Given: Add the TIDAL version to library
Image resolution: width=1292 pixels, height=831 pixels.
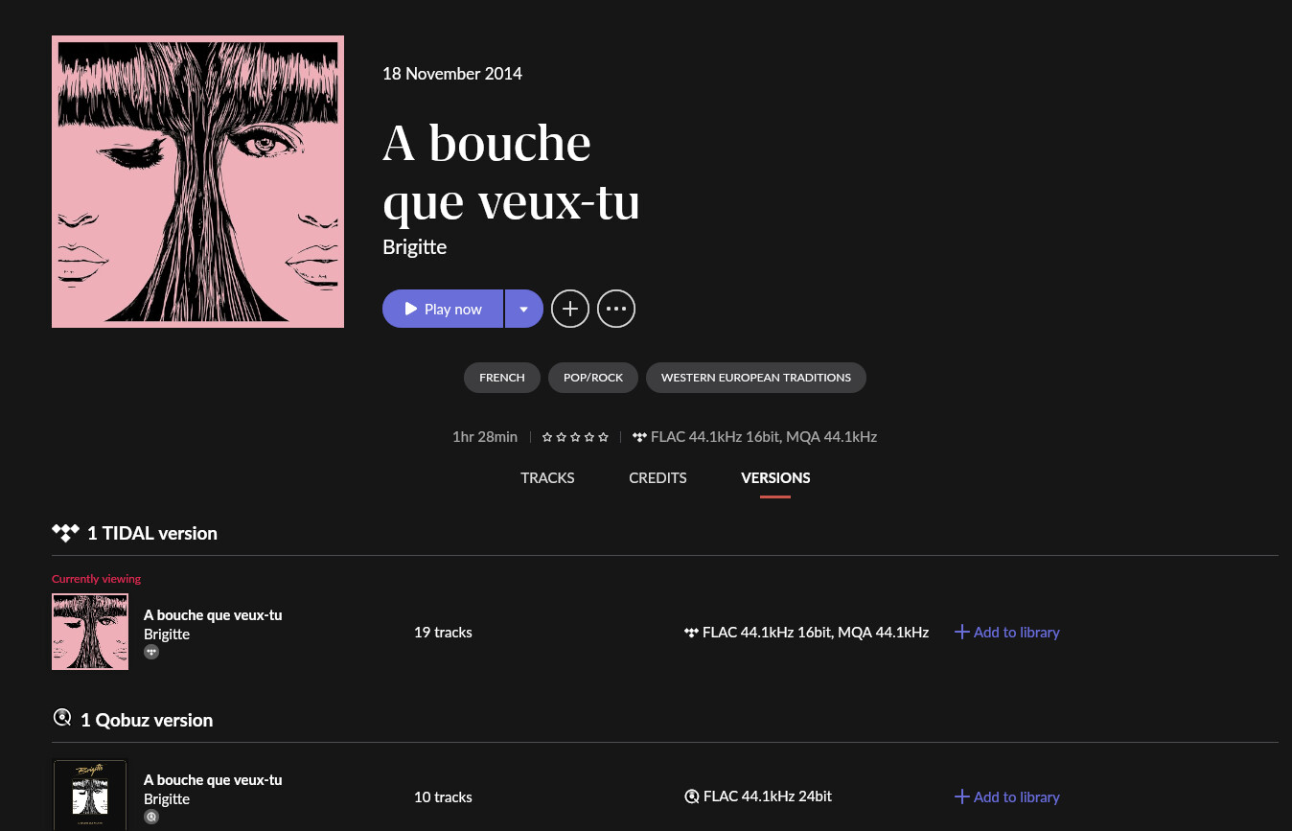Looking at the screenshot, I should click(x=1007, y=633).
